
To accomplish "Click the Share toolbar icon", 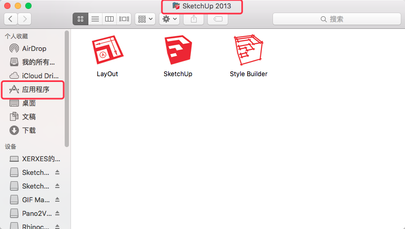I will click(194, 19).
